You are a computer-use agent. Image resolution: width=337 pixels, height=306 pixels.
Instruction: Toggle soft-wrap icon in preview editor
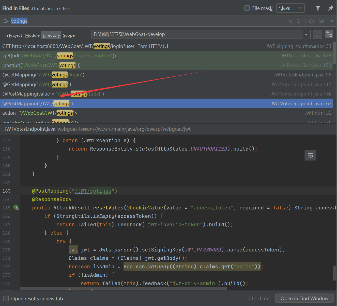click(310, 155)
